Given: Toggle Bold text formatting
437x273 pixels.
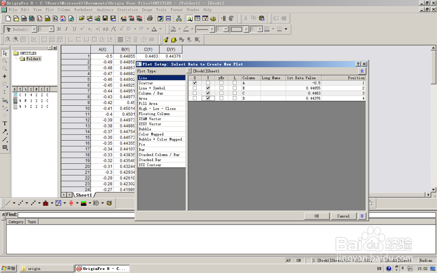Looking at the screenshot, I should point(59,29).
